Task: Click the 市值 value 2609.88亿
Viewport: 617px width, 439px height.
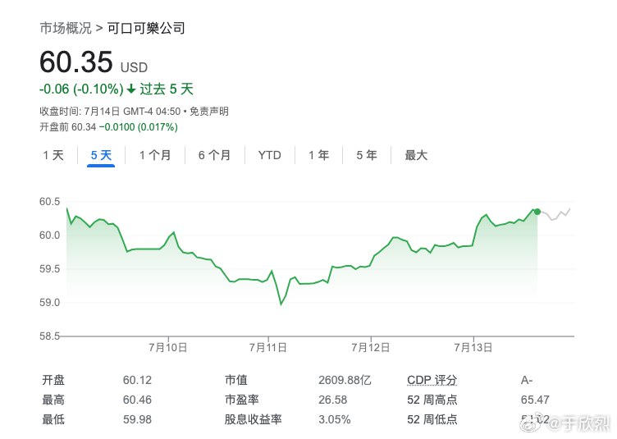Action: pos(345,380)
